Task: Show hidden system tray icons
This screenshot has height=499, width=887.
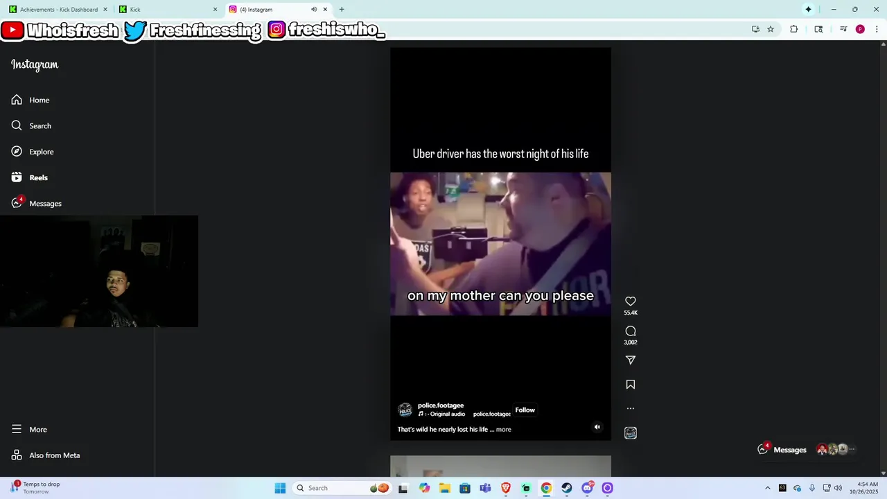Action: tap(767, 488)
